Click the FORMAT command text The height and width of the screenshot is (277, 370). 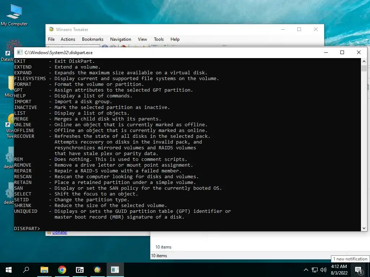pos(23,84)
